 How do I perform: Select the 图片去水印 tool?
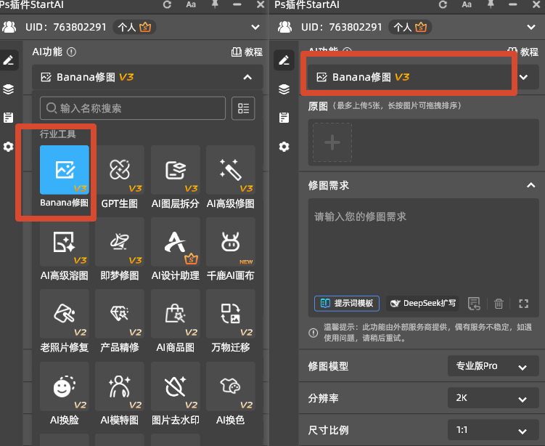(x=175, y=386)
